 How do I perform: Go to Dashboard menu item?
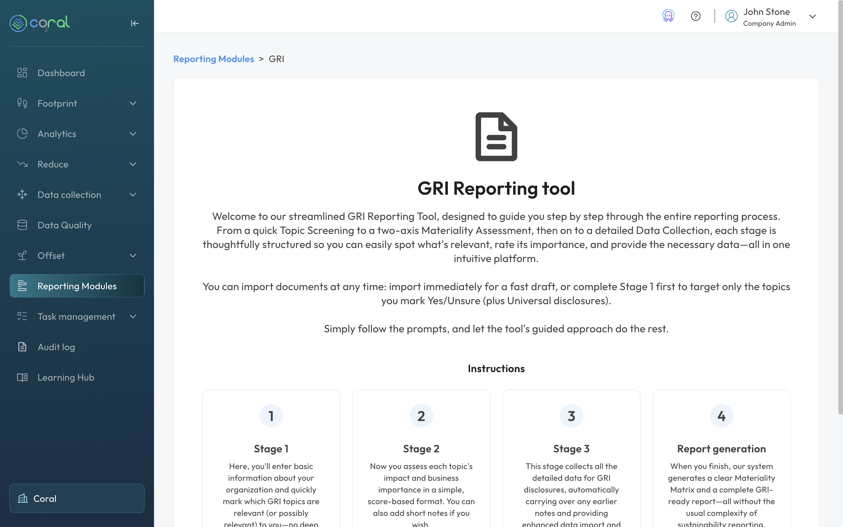click(77, 73)
